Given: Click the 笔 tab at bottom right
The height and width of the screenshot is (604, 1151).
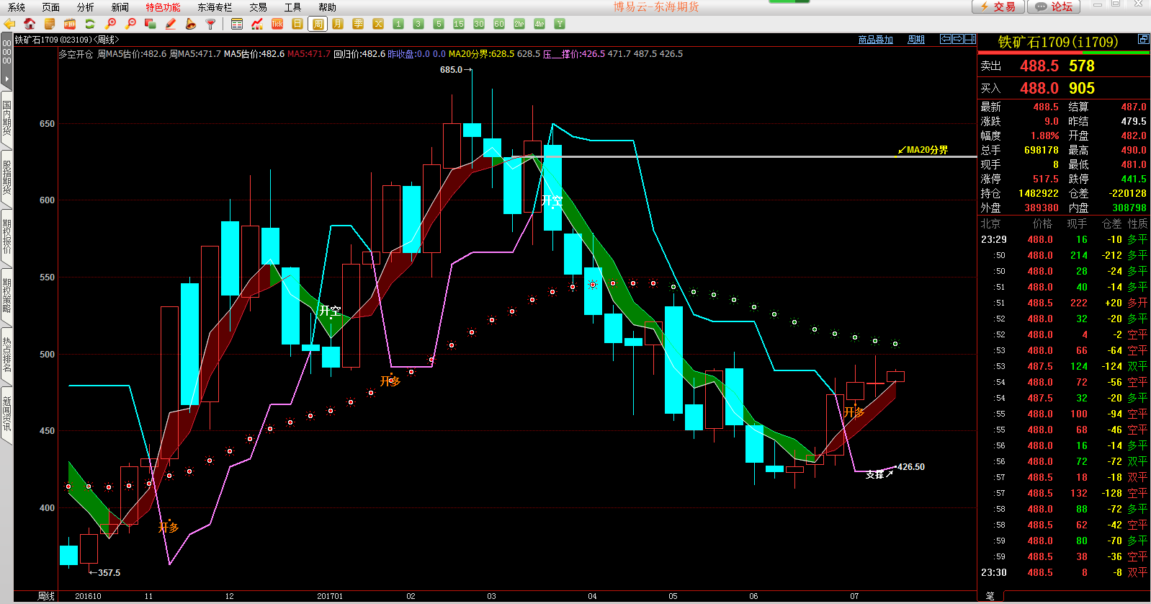Looking at the screenshot, I should (x=990, y=596).
